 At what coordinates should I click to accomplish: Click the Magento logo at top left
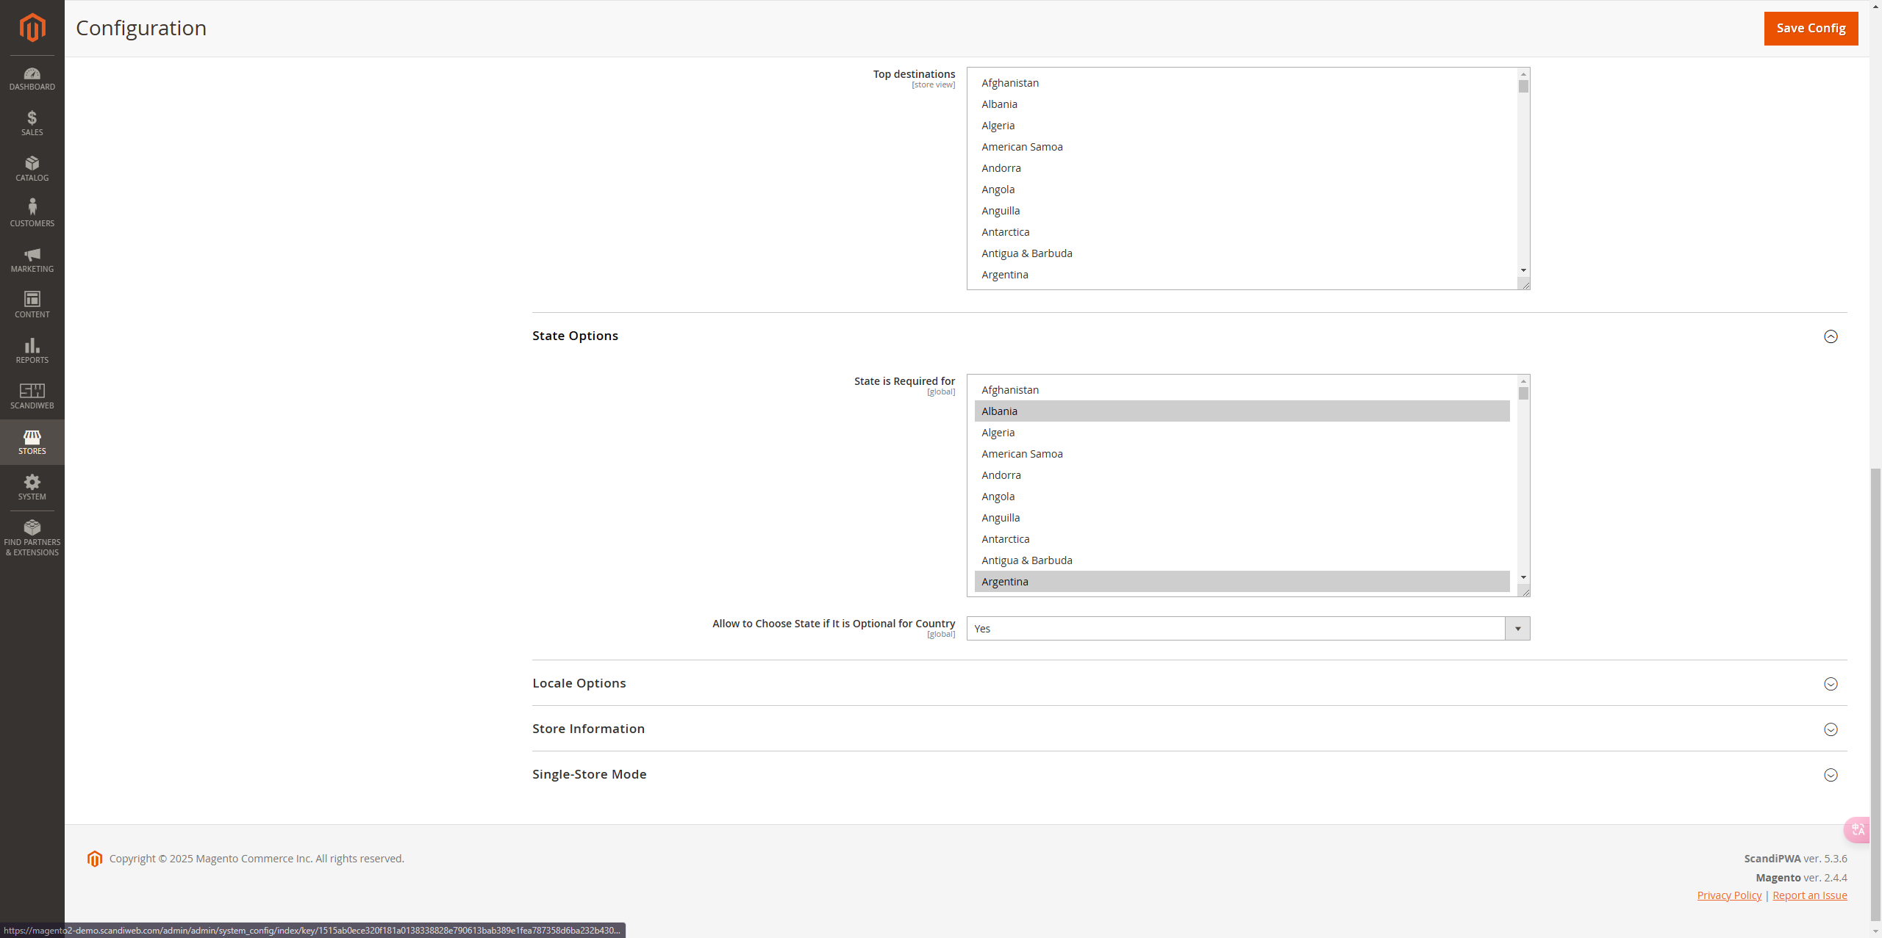point(32,28)
